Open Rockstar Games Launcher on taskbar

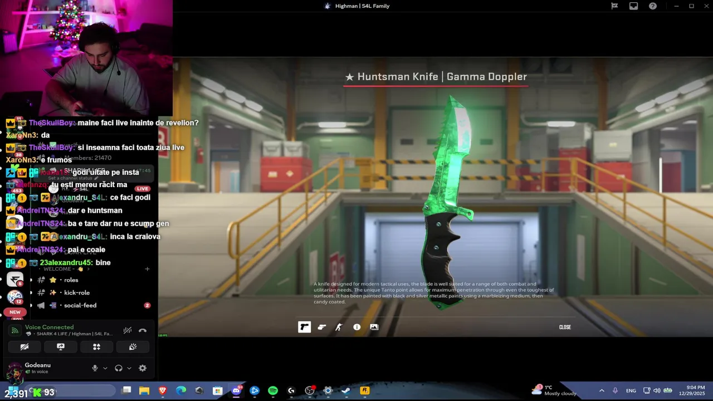(x=365, y=391)
